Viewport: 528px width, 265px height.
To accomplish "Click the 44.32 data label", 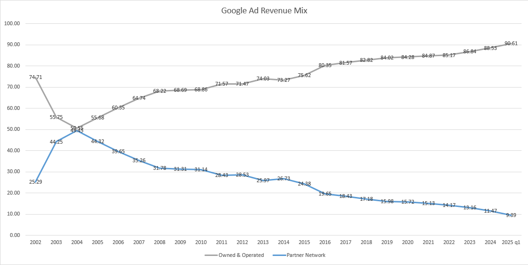I will pyautogui.click(x=98, y=141).
